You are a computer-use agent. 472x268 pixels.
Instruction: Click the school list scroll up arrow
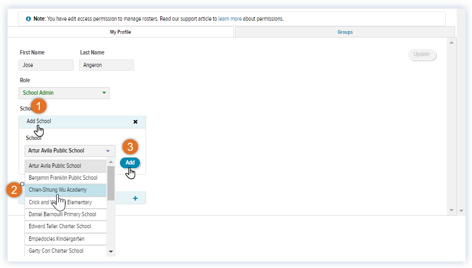click(111, 162)
